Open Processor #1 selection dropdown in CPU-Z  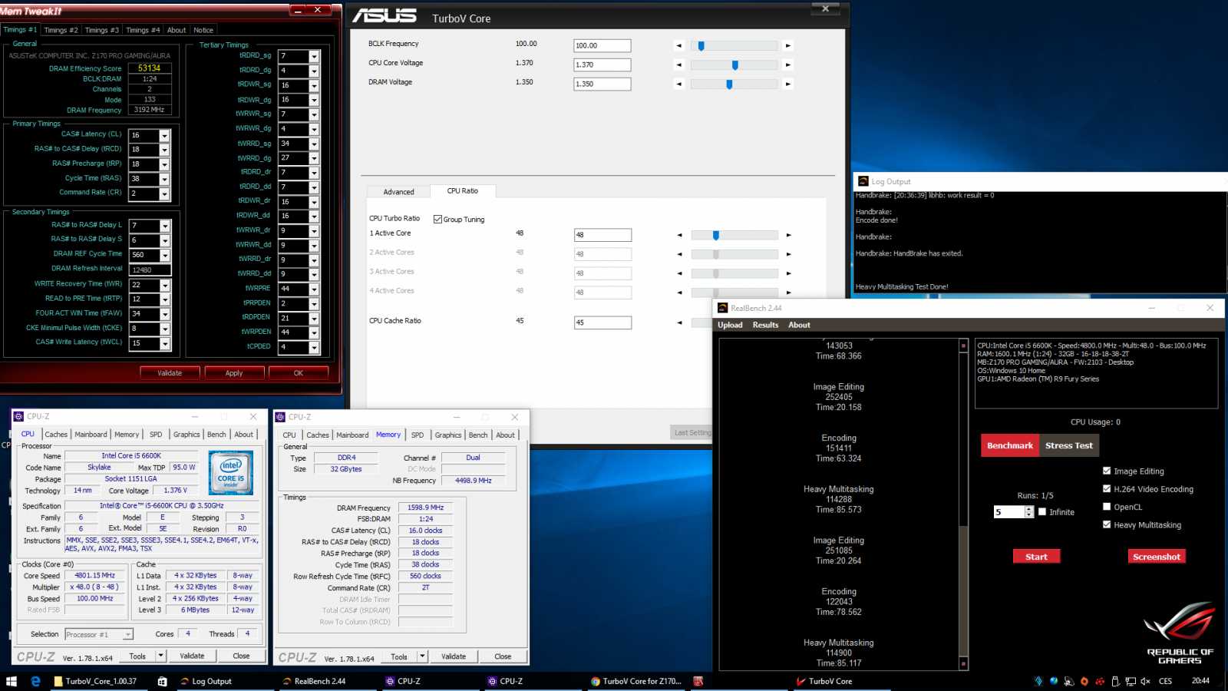tap(128, 634)
